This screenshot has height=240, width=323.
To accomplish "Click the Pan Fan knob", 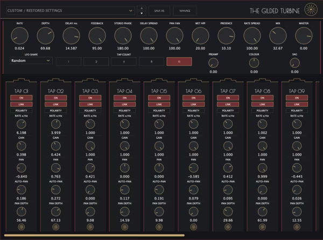I will click(174, 36).
